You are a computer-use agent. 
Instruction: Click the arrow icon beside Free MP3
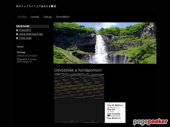click(x=17, y=30)
